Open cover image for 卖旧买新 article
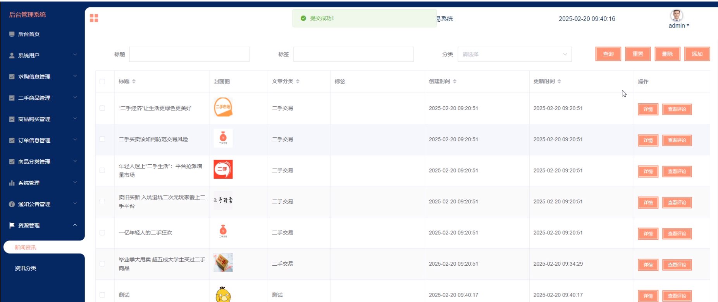Image resolution: width=718 pixels, height=302 pixels. point(223,200)
